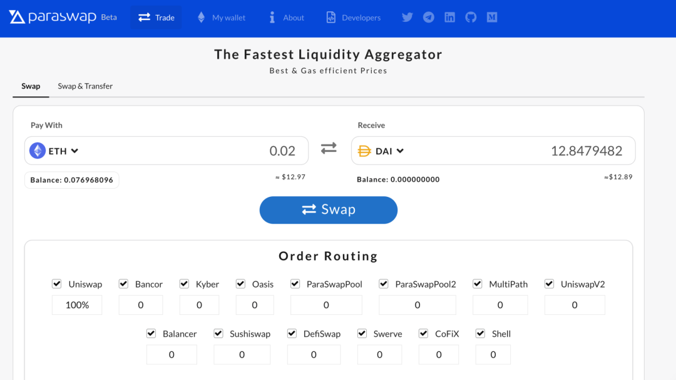Screen dimensions: 676x380
Task: Go to the Developers menu item
Action: tap(354, 17)
